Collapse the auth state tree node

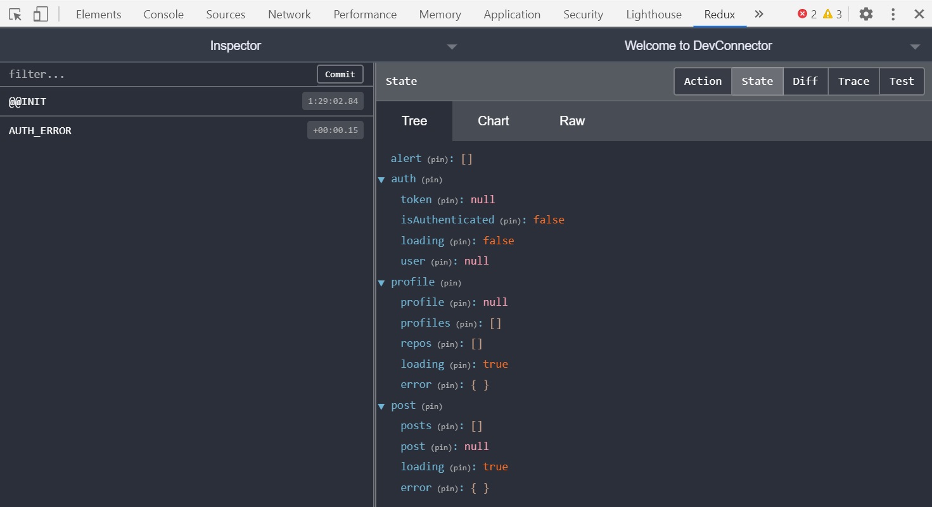[381, 180]
